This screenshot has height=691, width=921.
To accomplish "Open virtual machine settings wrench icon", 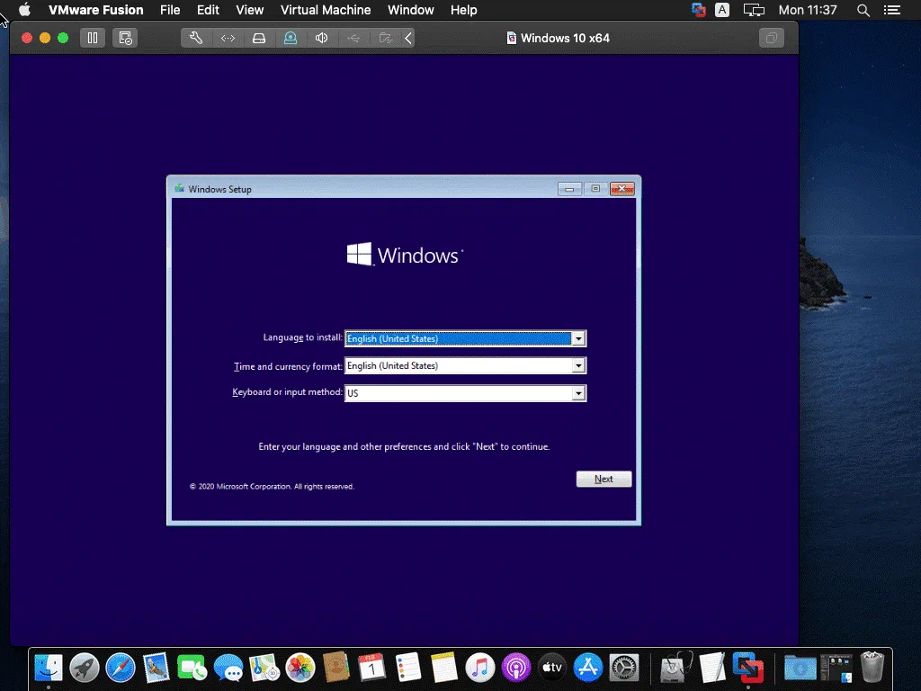I will coord(197,38).
